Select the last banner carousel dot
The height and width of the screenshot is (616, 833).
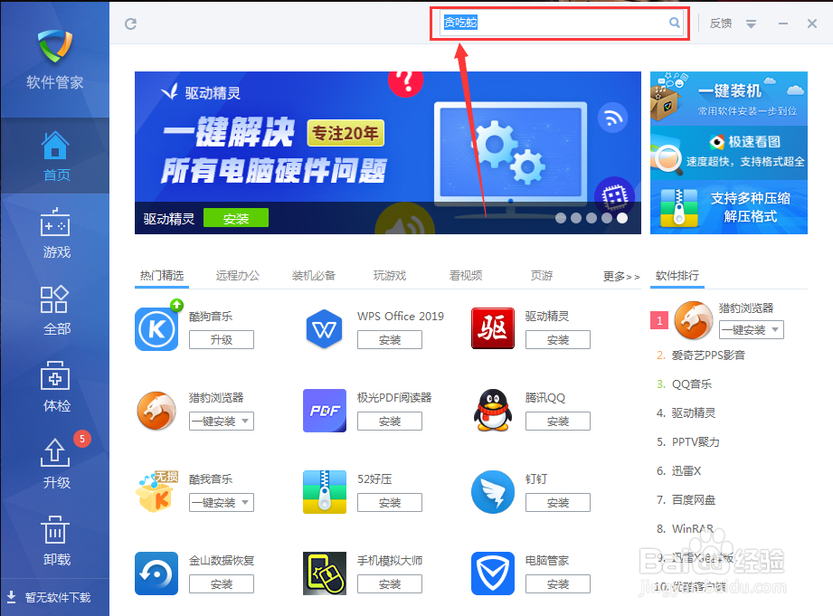pos(622,218)
